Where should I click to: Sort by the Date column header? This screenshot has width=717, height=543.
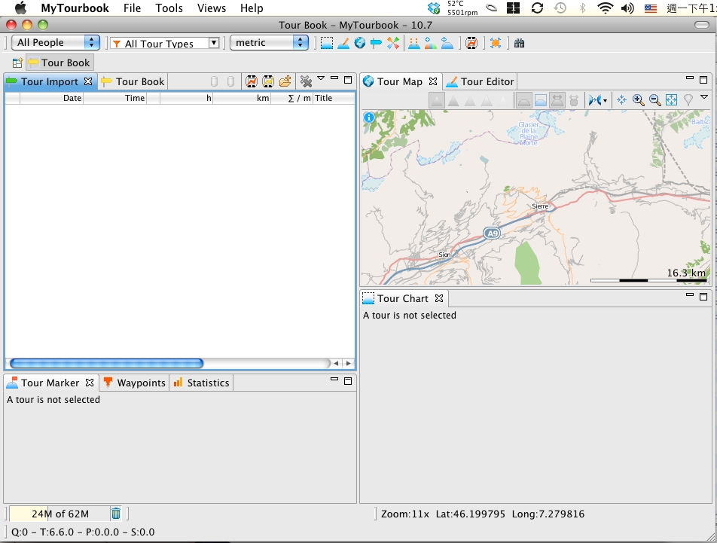tap(51, 98)
